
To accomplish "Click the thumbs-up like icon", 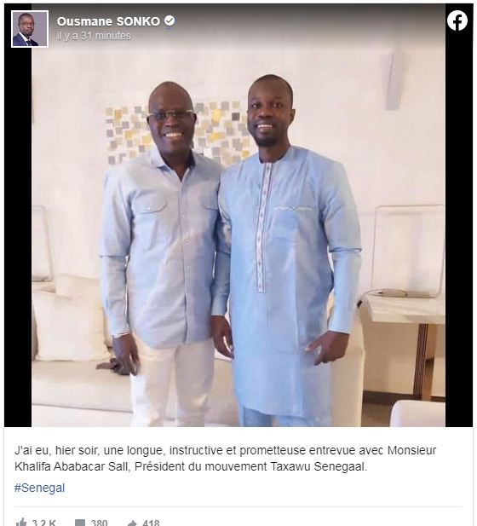I will coord(21,522).
